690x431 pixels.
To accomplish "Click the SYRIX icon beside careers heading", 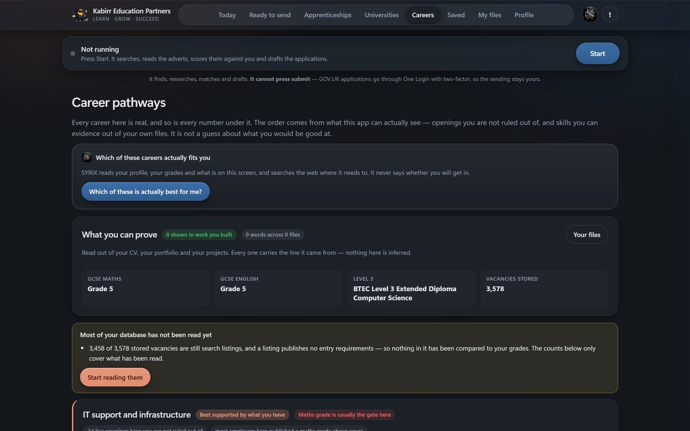I will [x=87, y=158].
